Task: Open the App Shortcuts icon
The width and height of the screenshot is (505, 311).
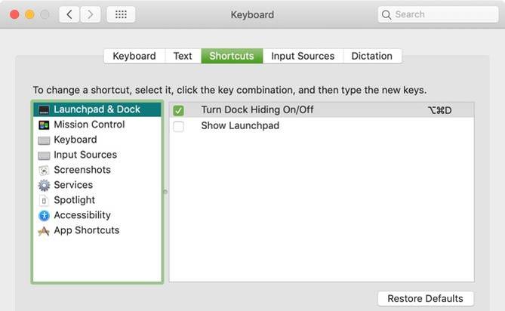Action: point(44,230)
